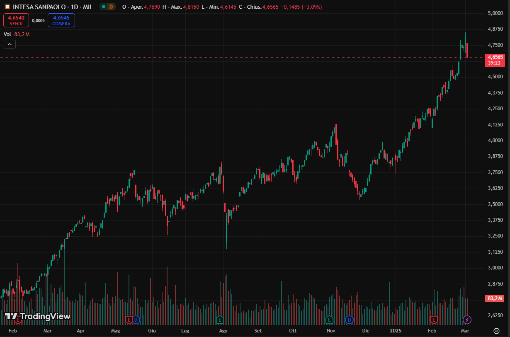The height and width of the screenshot is (337, 510).
Task: Click the 4,3750 price axis label
Action: [x=495, y=93]
